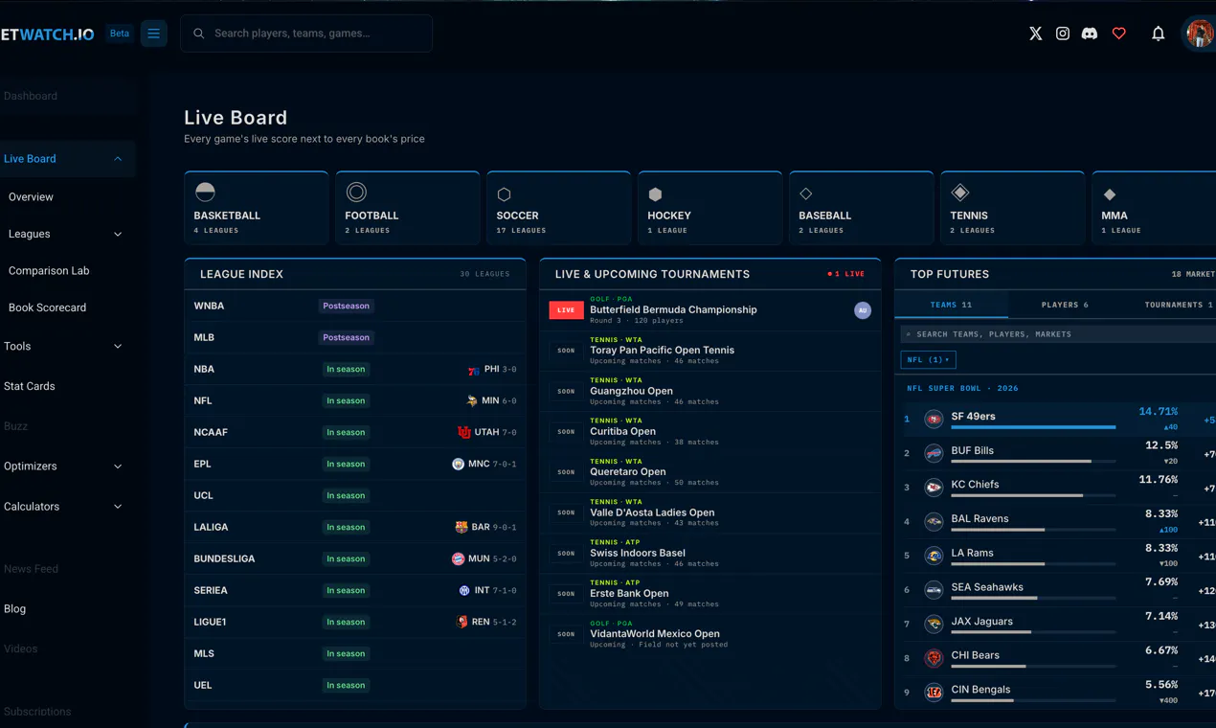Click the SEA Seahawks team logo
This screenshot has width=1216, height=728.
(x=934, y=590)
